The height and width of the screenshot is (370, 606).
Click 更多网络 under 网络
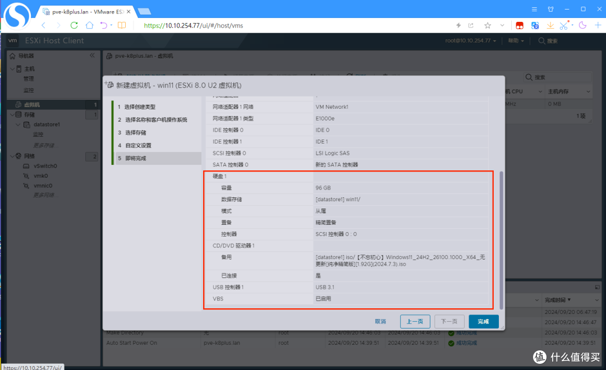point(43,196)
